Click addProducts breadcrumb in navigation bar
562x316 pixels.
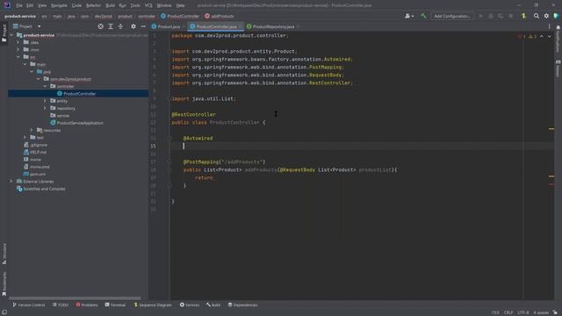click(219, 16)
